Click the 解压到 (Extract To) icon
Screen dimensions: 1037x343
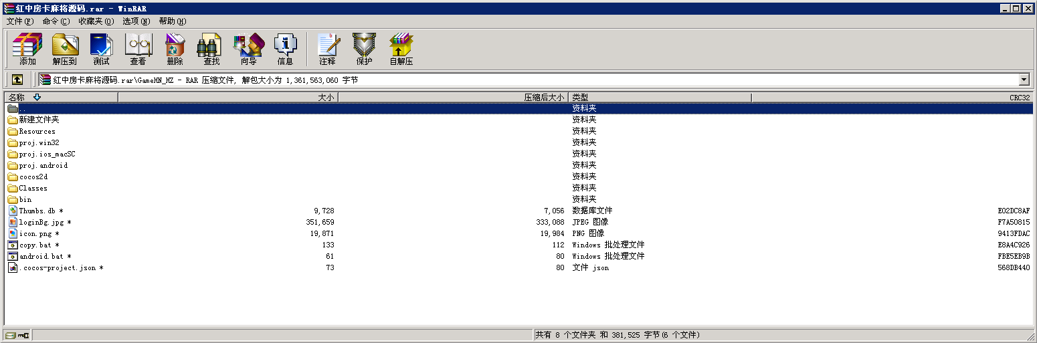click(65, 49)
